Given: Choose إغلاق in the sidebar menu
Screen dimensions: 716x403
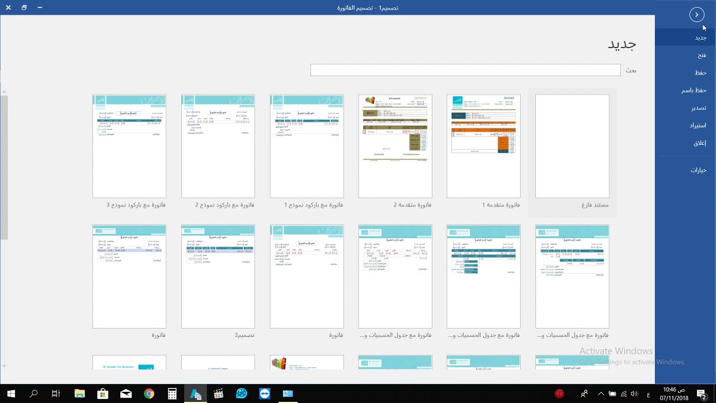Looking at the screenshot, I should click(x=685, y=143).
